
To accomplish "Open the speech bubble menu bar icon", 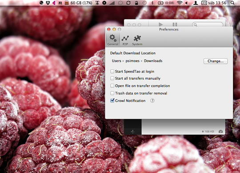I will point(120,3).
